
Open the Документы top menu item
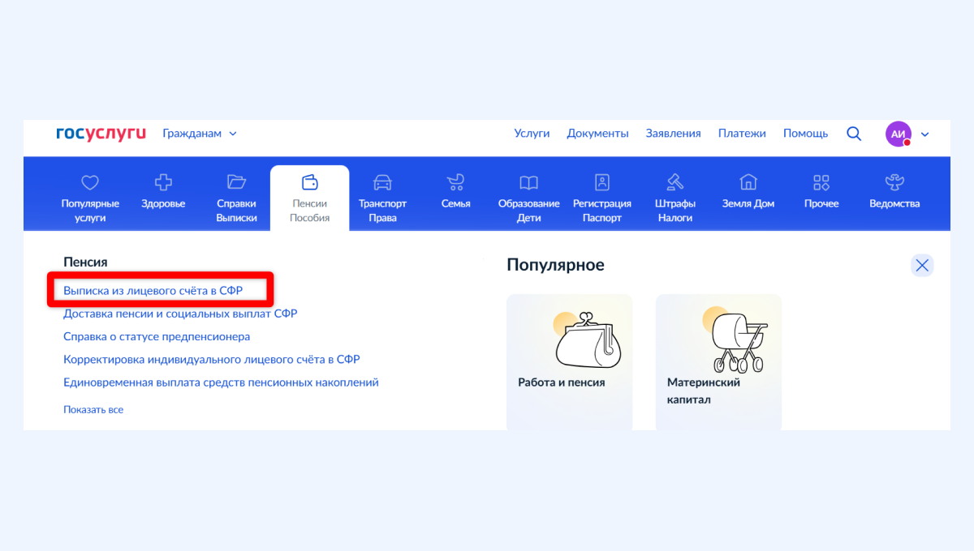coord(597,134)
